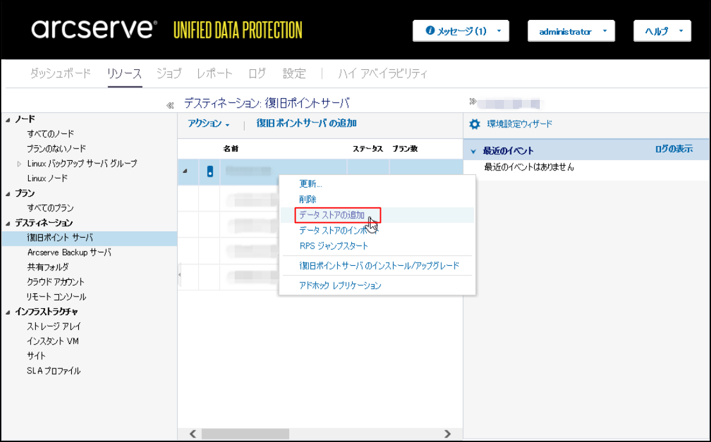Collapse the 最近のイベント section
The width and height of the screenshot is (711, 442).
click(x=474, y=151)
